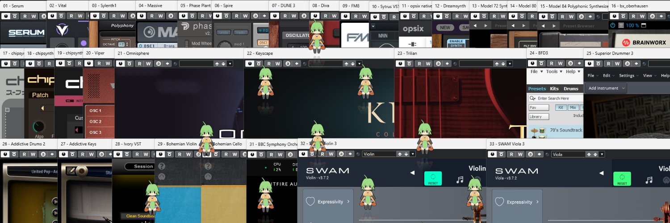Click the magnifier search icon in BFD3
The height and width of the screenshot is (223, 670).
coord(532,98)
